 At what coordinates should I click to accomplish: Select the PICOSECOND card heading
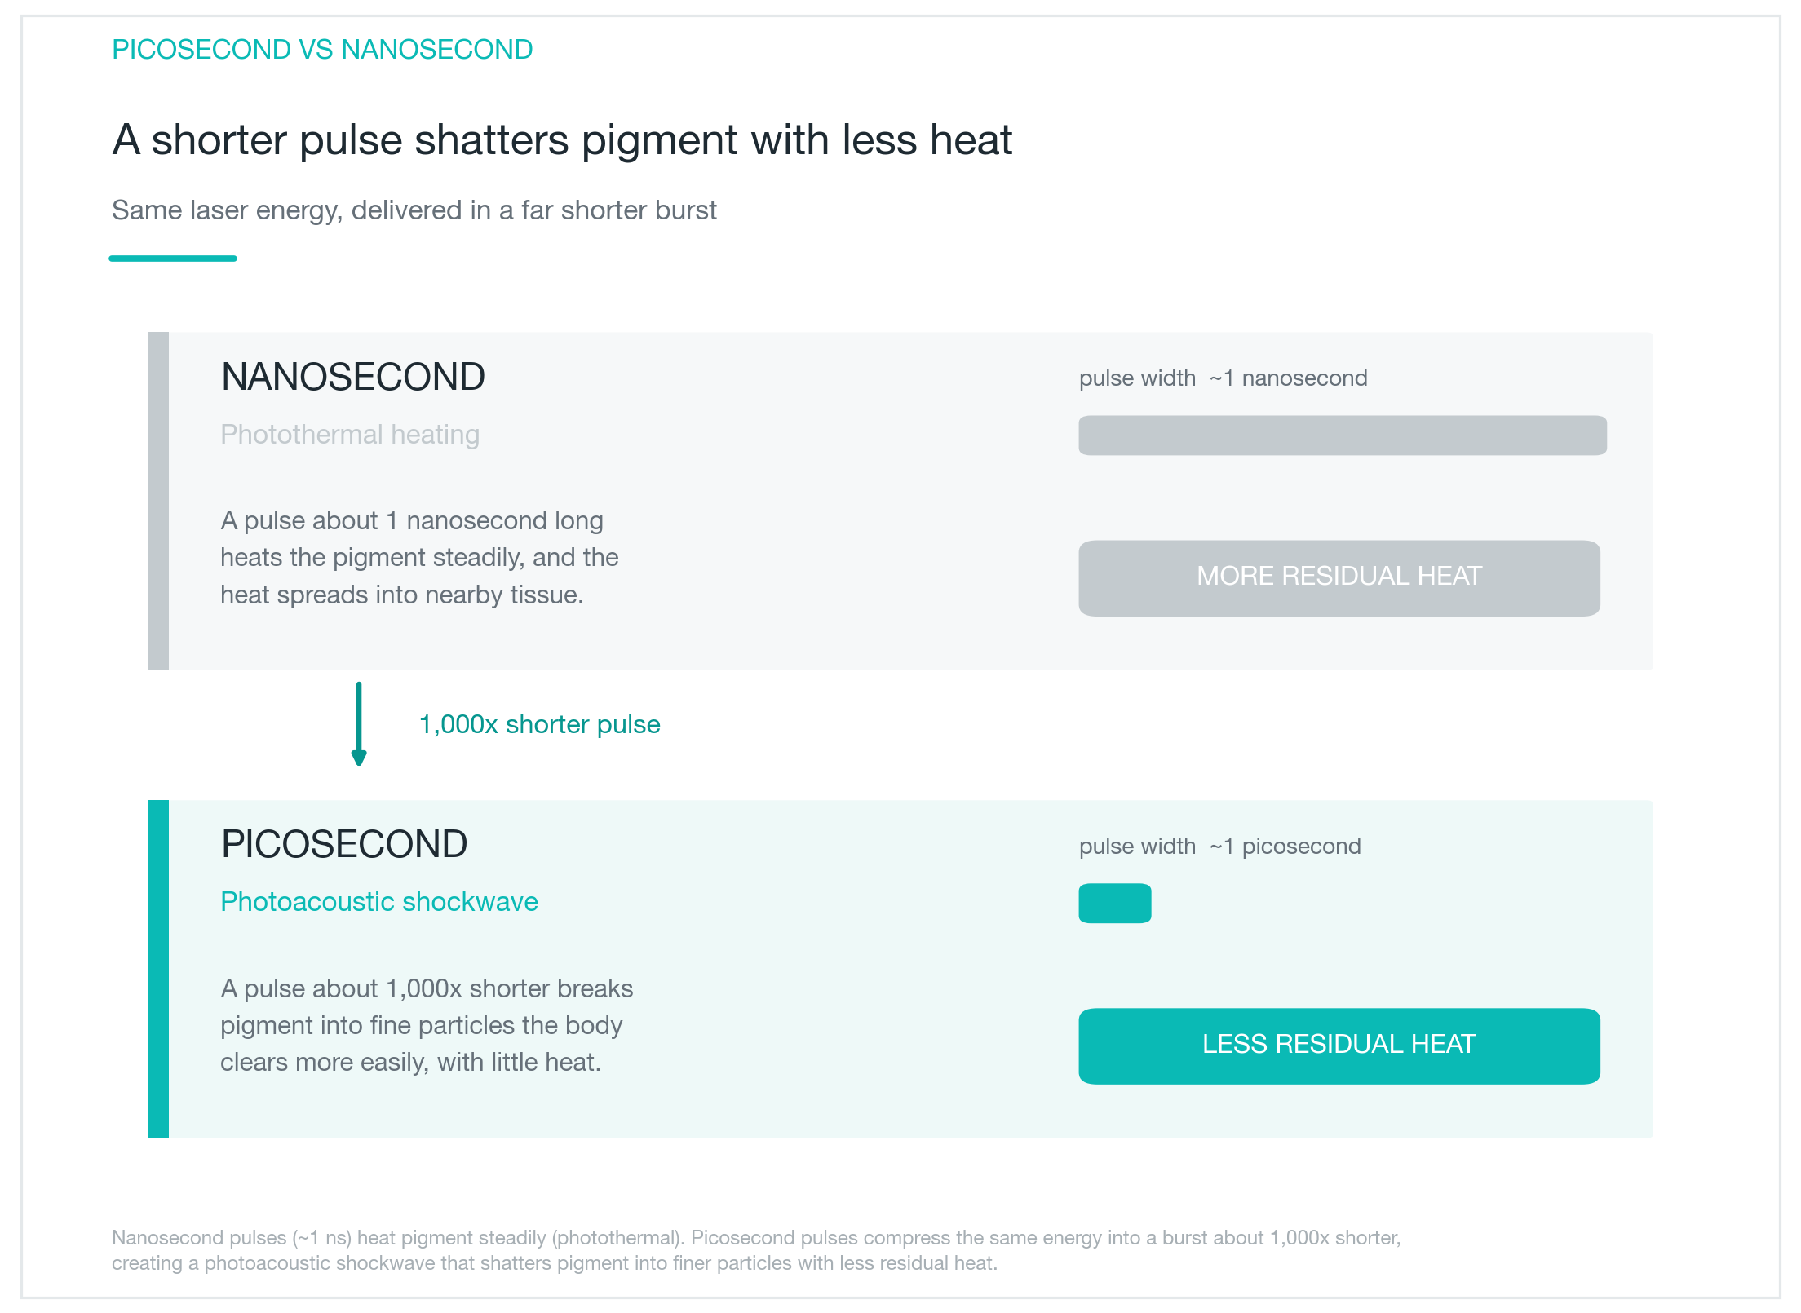(343, 844)
